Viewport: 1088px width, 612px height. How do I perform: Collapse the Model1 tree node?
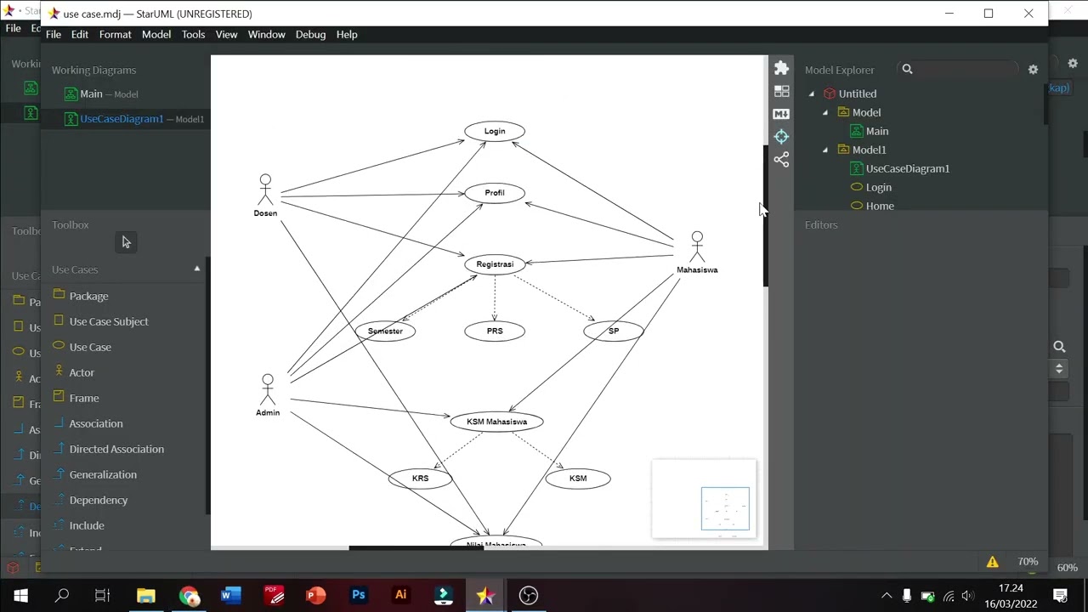[824, 150]
